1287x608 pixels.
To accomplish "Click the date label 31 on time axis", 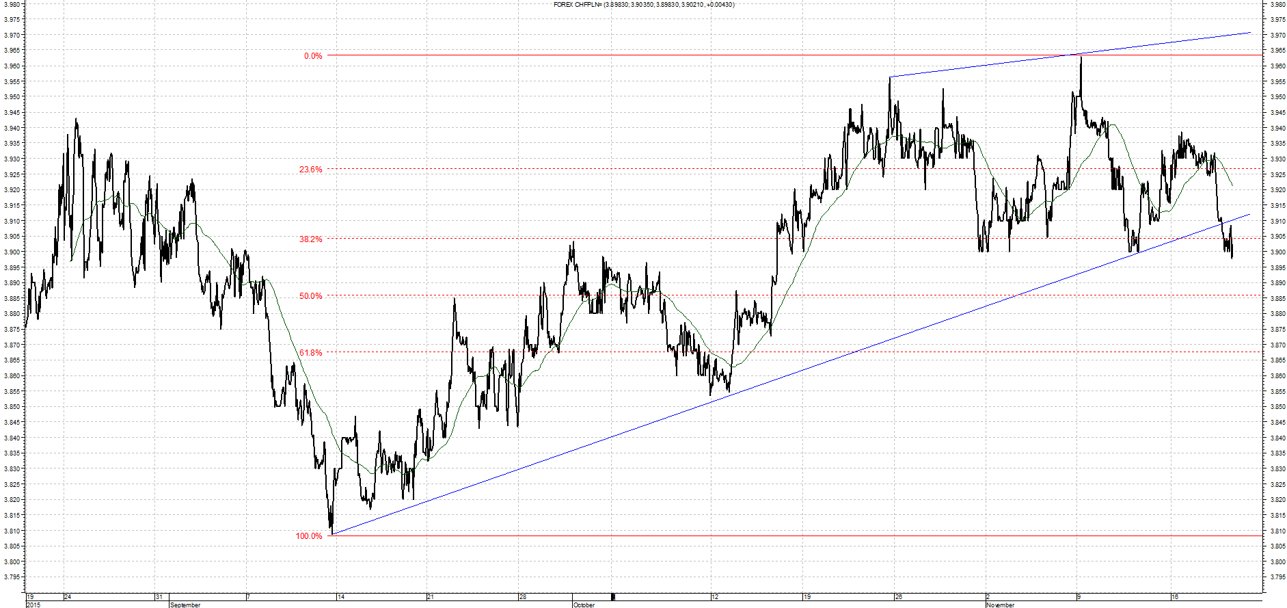I will 159,597.
